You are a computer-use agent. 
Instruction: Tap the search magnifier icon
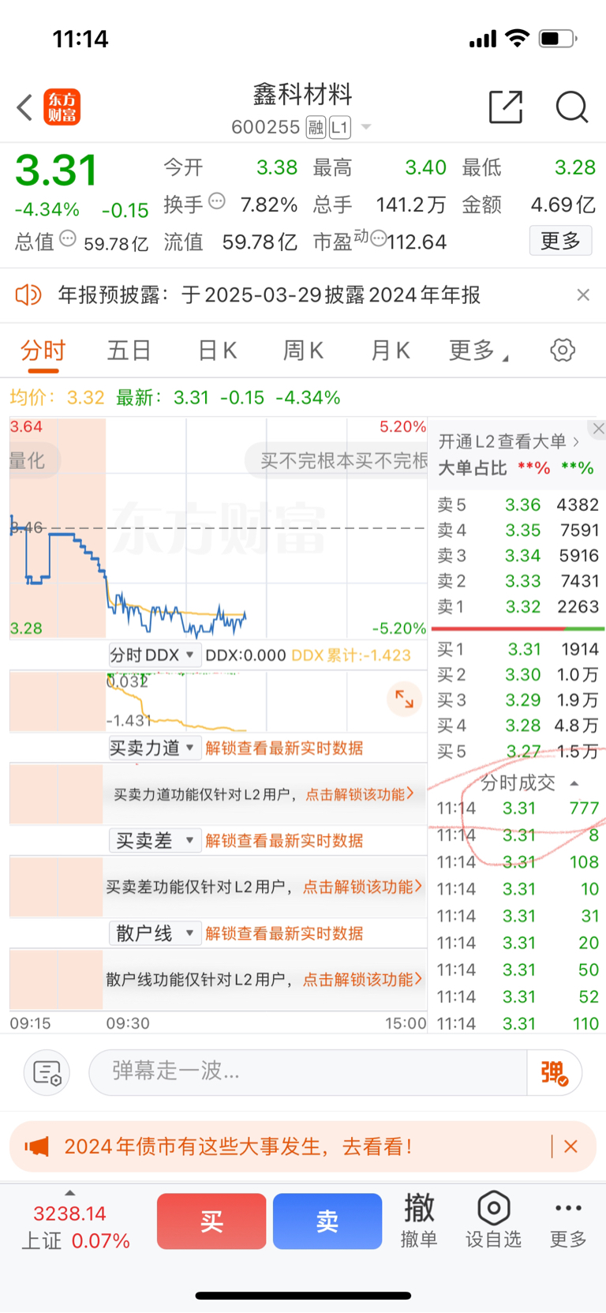(x=571, y=107)
